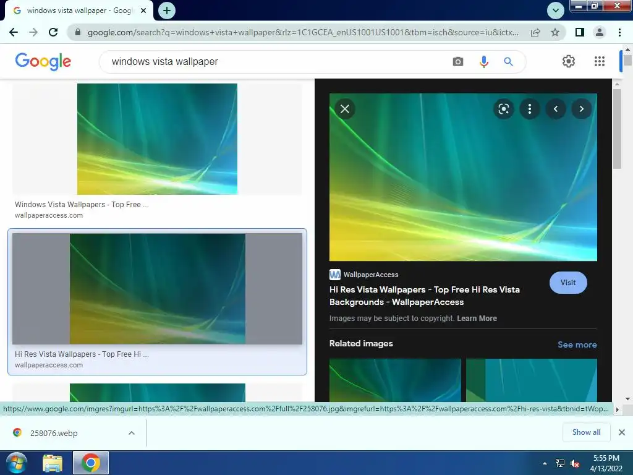This screenshot has width=633, height=475.
Task: Open the Windows Start menu
Action: (x=17, y=463)
